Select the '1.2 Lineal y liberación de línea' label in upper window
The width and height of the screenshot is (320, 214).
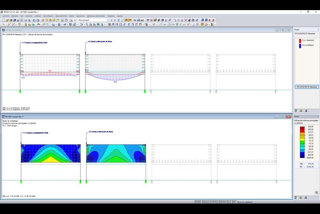pos(100,41)
